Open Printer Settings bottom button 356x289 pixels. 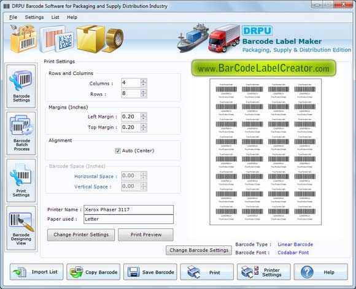point(263,272)
